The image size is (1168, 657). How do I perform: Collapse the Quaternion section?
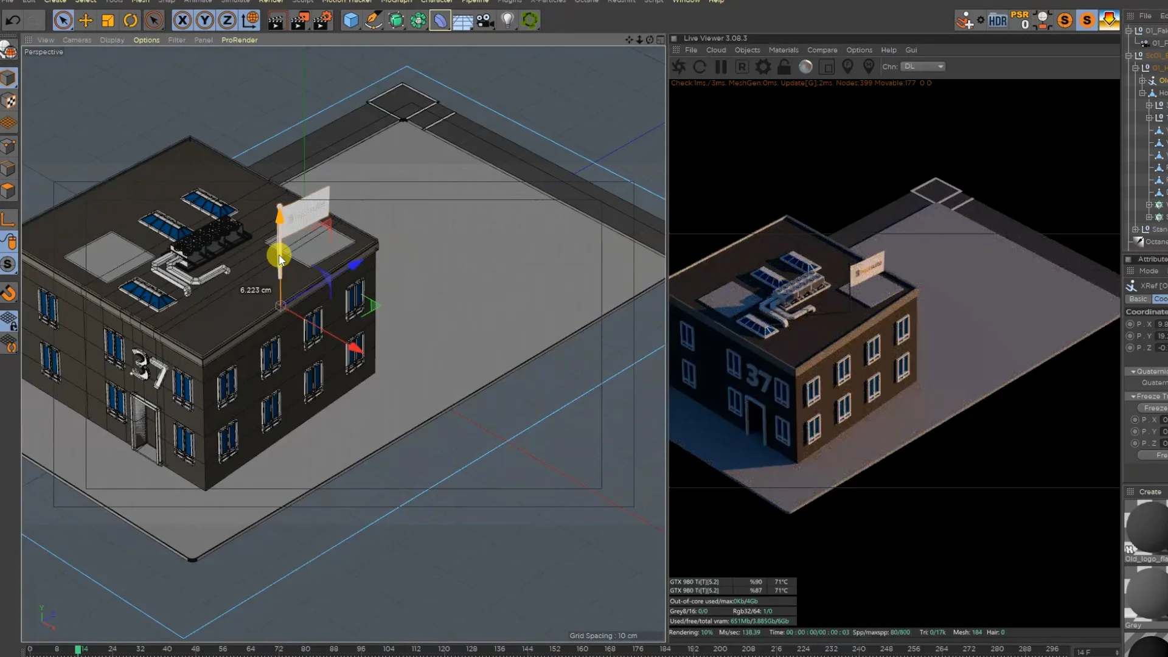tap(1133, 372)
